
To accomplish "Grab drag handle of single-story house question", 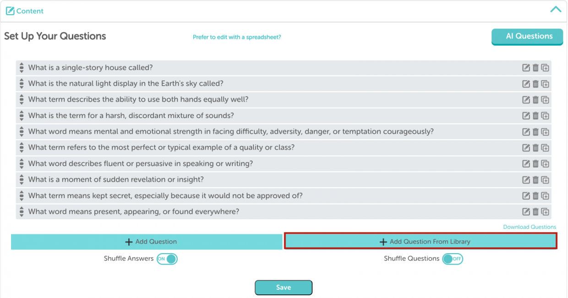I will [22, 68].
